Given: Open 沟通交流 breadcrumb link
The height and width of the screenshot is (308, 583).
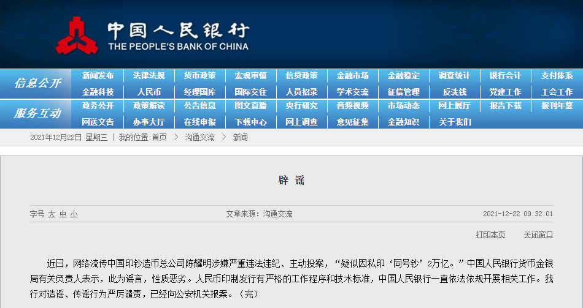Looking at the screenshot, I should [x=199, y=138].
